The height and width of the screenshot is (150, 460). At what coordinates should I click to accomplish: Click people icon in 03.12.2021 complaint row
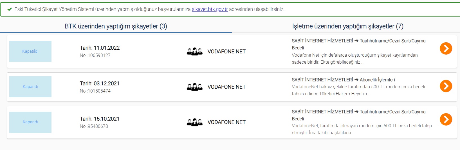tap(194, 87)
